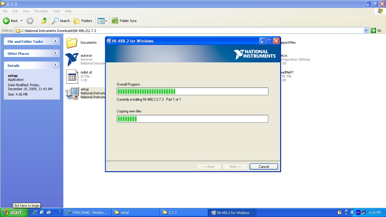Select the Documents folder name
This screenshot has height=217, width=386.
pos(88,42)
